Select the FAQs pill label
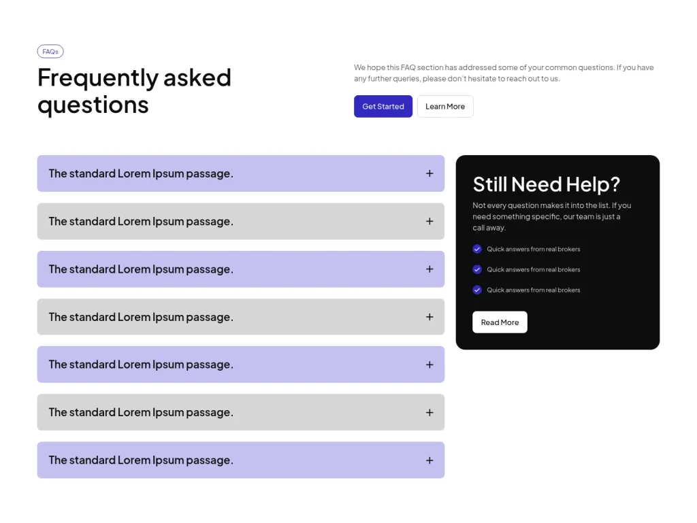This screenshot has width=697, height=523. coord(50,51)
